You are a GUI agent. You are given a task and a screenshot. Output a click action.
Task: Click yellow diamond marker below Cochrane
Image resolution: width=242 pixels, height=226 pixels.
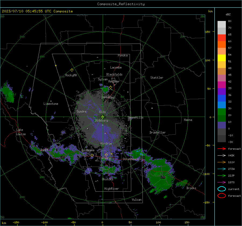[92, 155]
